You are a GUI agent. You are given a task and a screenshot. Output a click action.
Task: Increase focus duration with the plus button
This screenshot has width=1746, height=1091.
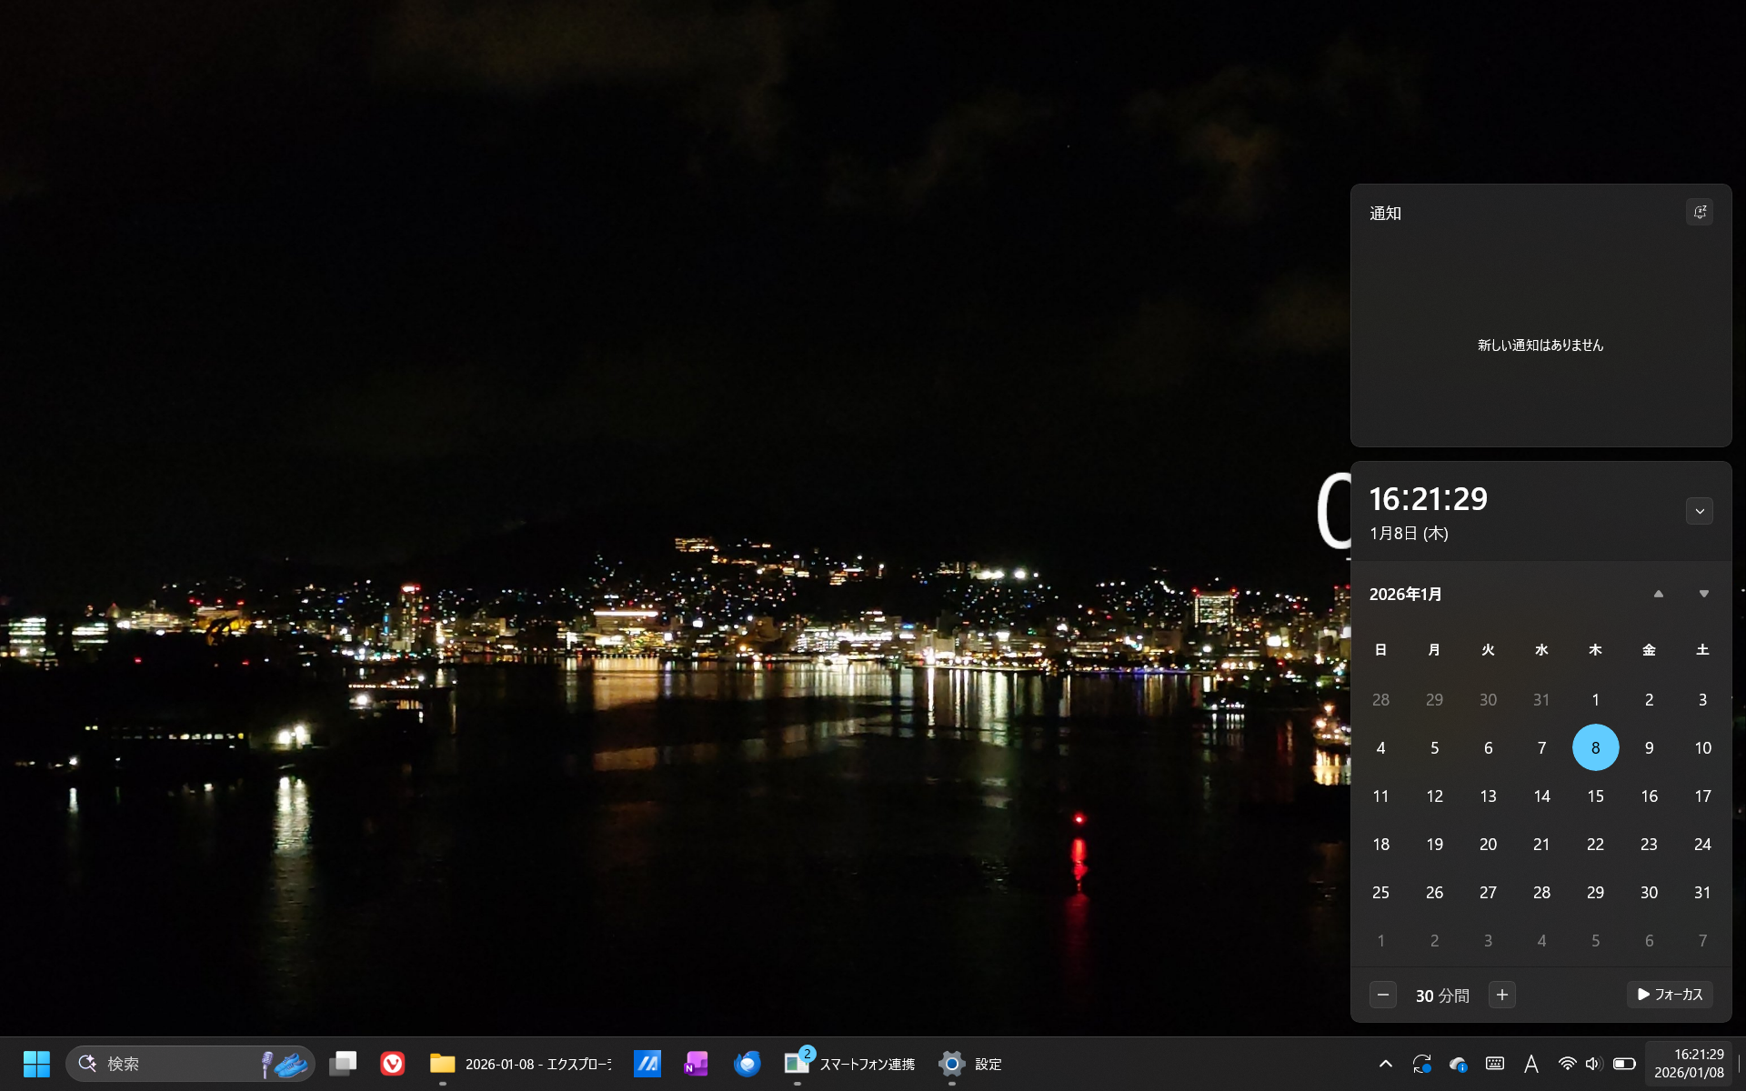(x=1502, y=995)
